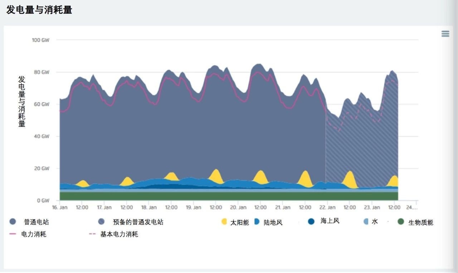Click the light blue 水 legend icon
This screenshot has height=273, width=458.
click(366, 221)
